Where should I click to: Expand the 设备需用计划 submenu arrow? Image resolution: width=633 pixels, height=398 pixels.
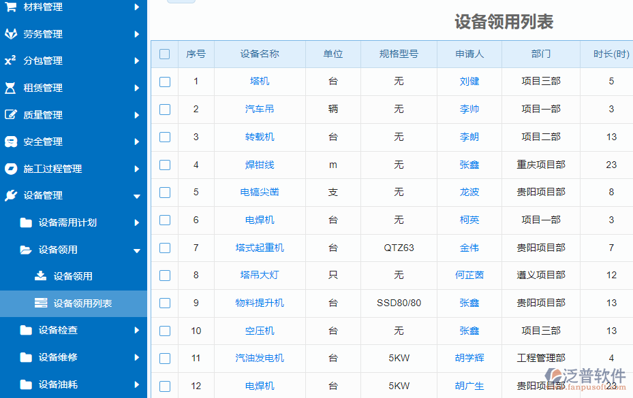[137, 222]
